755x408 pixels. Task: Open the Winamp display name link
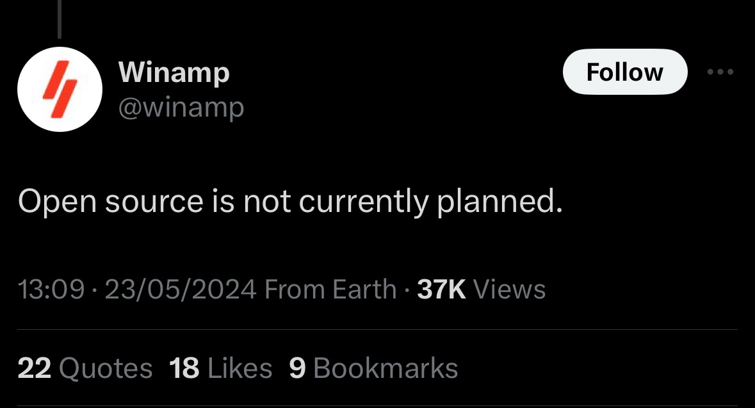pos(174,72)
